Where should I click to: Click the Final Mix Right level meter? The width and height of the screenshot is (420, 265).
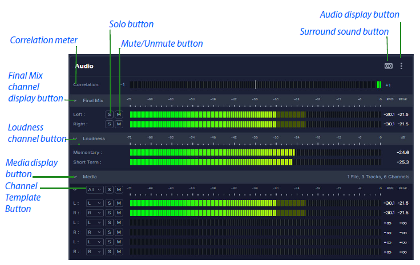(x=255, y=124)
